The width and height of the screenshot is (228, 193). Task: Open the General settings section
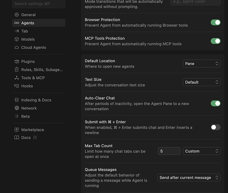point(39,15)
